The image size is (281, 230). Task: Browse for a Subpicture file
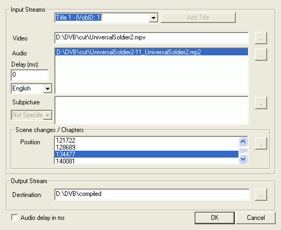(x=261, y=103)
